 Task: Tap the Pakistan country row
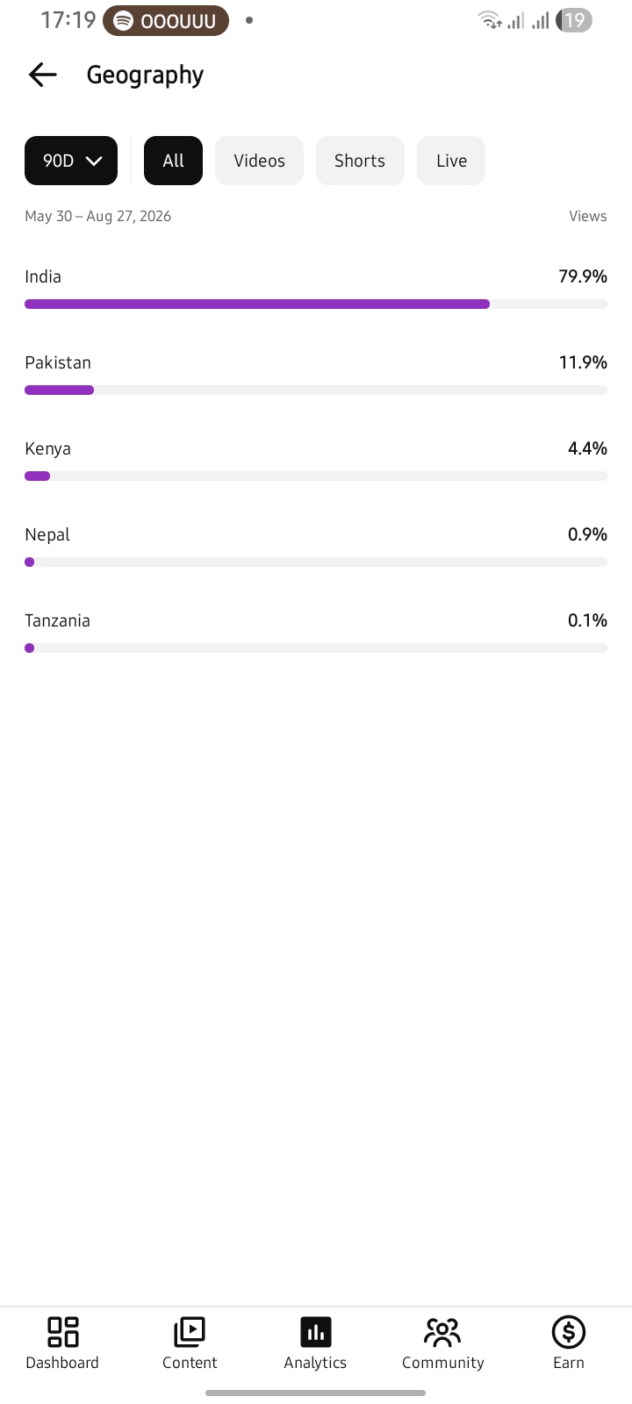click(316, 375)
